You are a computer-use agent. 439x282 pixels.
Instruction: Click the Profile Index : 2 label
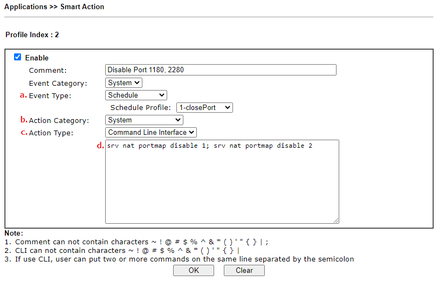click(32, 35)
